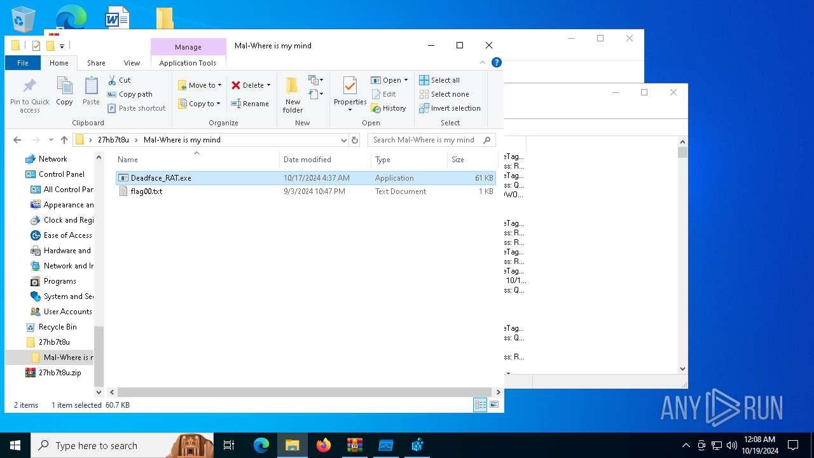814x458 pixels.
Task: Create a New folder
Action: pyautogui.click(x=293, y=95)
